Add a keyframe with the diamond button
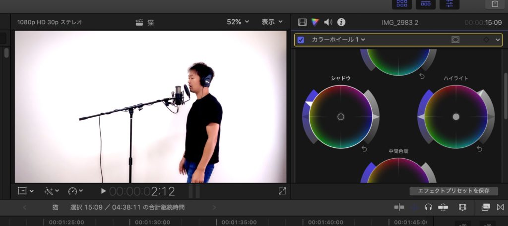 (486, 40)
